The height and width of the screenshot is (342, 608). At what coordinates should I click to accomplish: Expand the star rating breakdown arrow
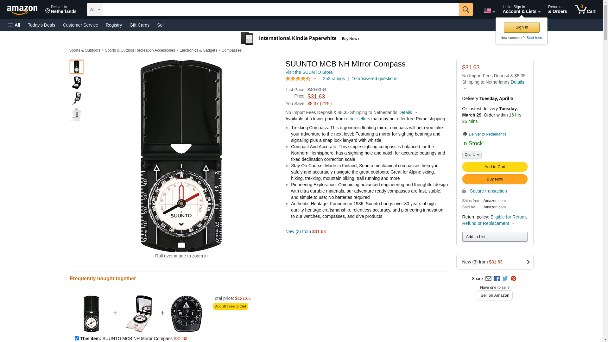click(x=315, y=79)
